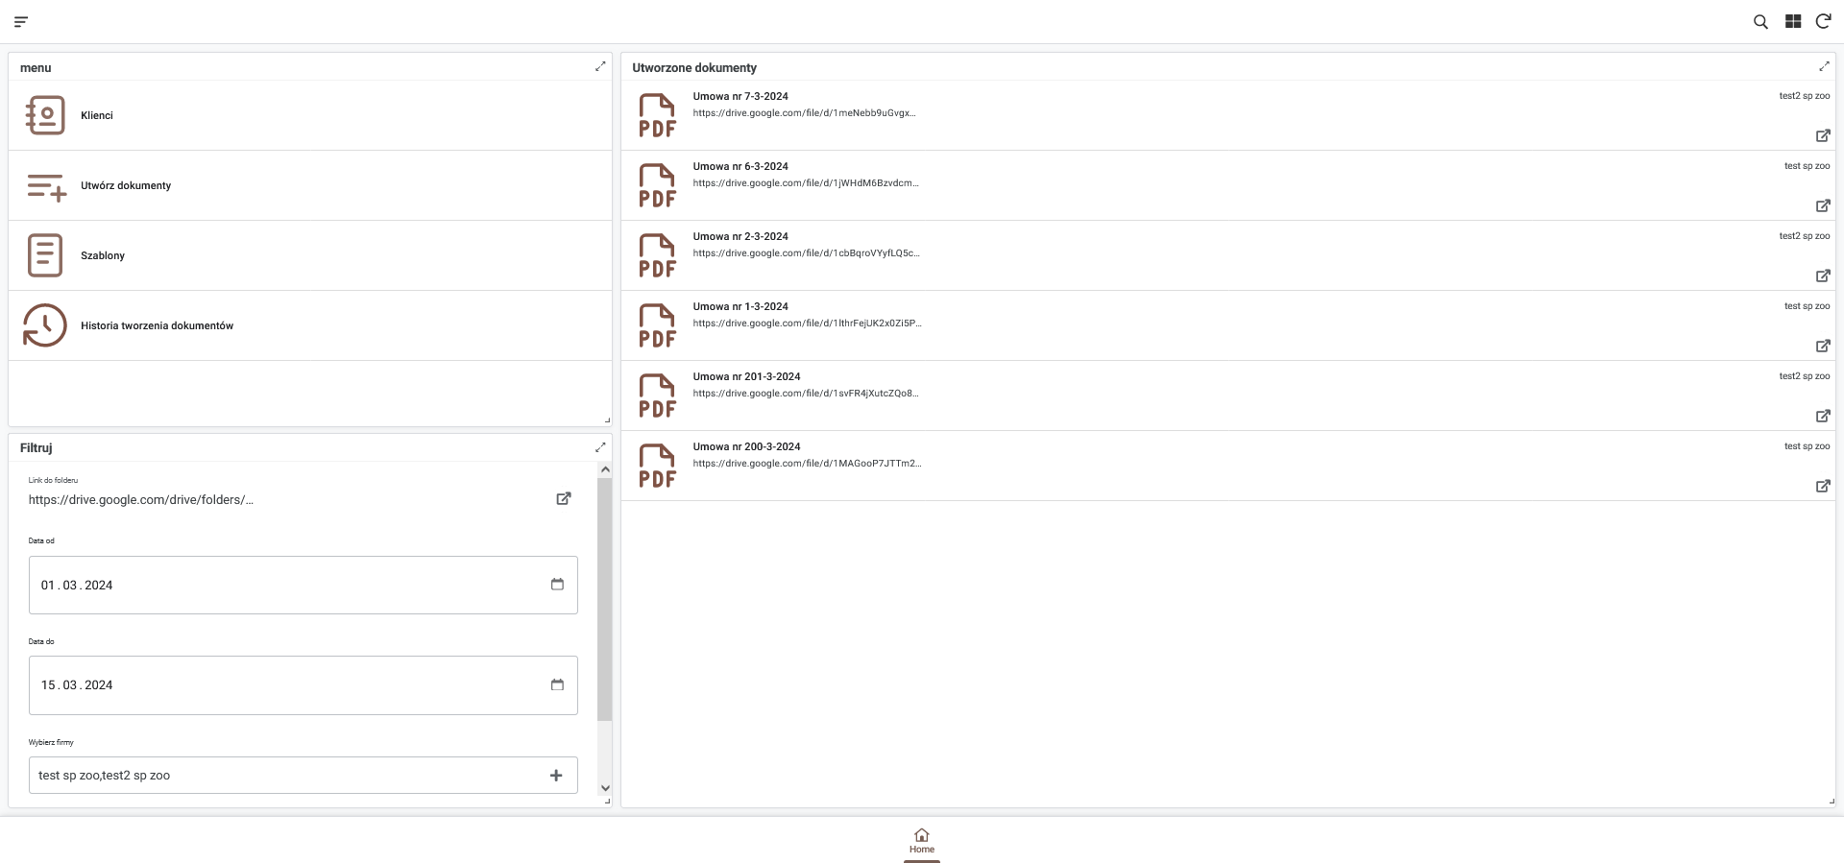Viewport: 1844px width, 863px height.
Task: Click the search magnifier icon
Action: (1760, 21)
